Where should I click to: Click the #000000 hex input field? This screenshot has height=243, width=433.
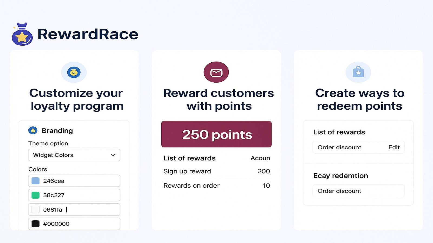(x=74, y=224)
